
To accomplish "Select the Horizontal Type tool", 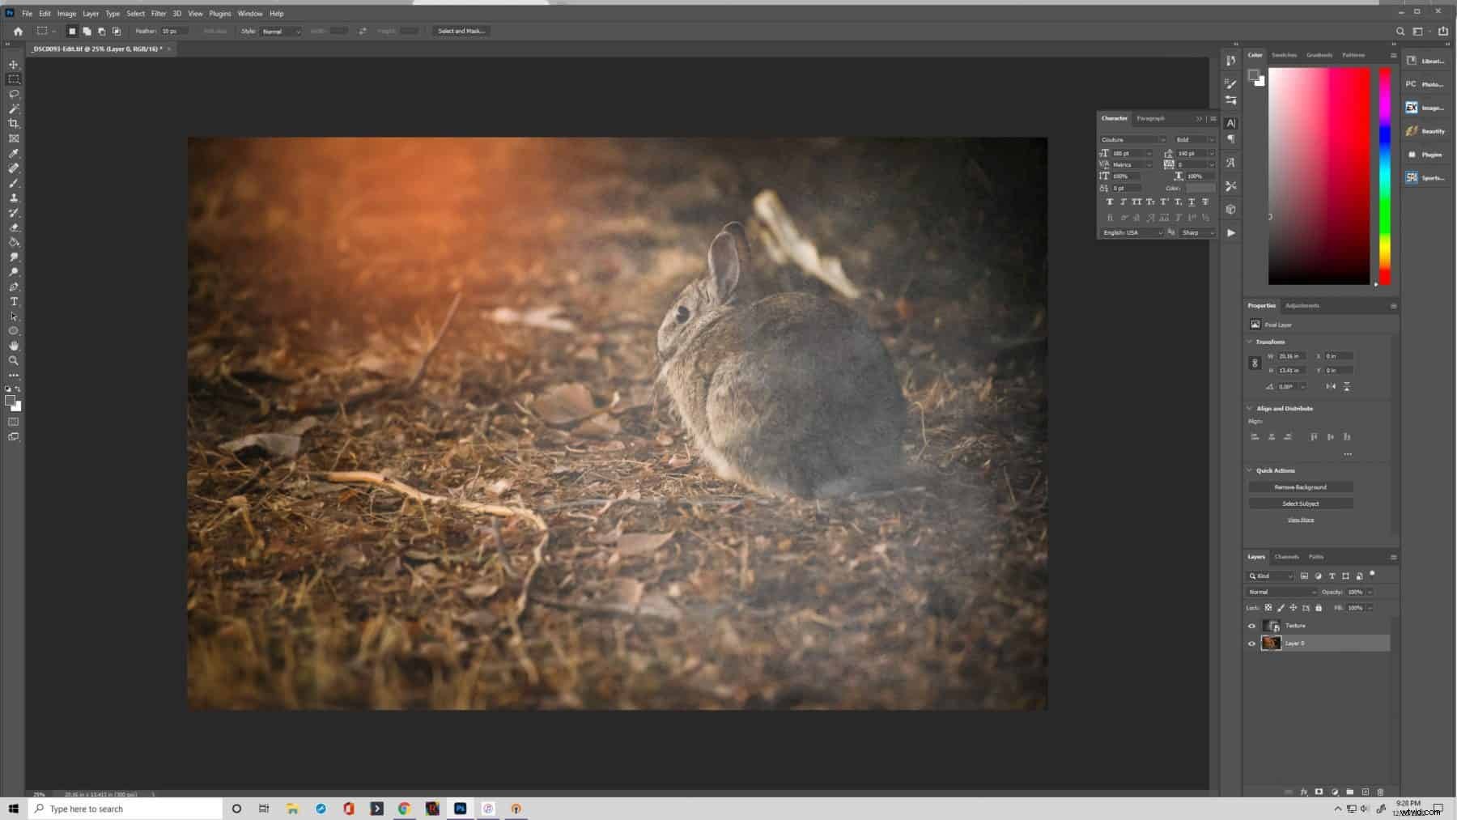I will [14, 301].
